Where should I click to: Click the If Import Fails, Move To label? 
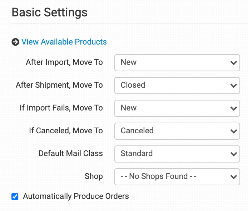point(61,108)
